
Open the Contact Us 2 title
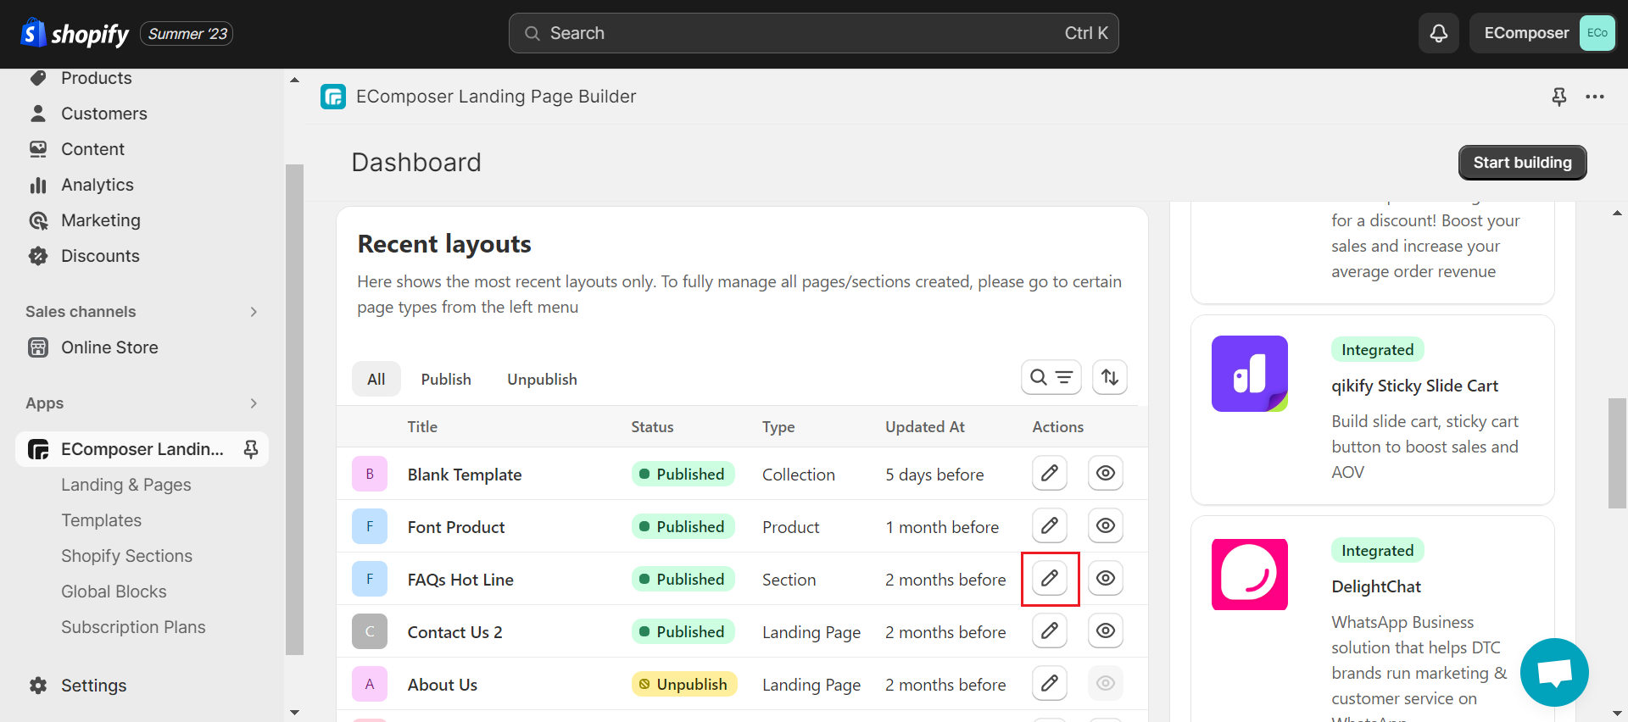point(455,632)
